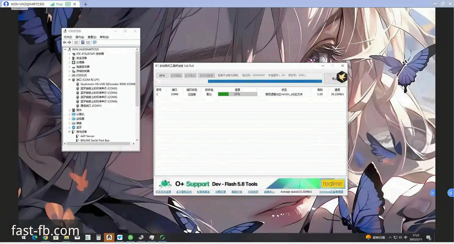Open the ADB选项 link
Image resolution: width=454 pixels, height=244 pixels.
253,192
